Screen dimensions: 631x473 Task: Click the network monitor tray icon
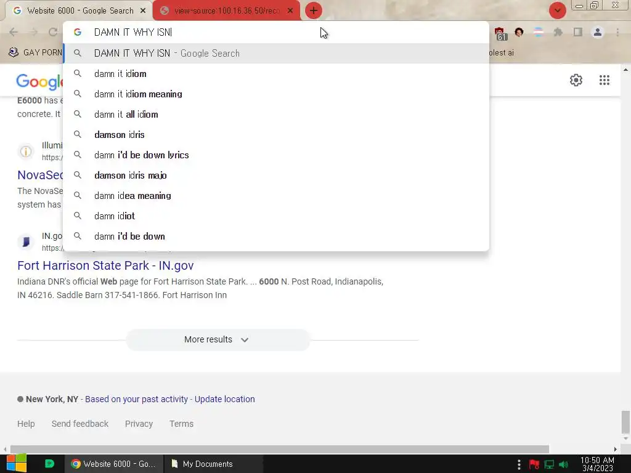(x=549, y=464)
